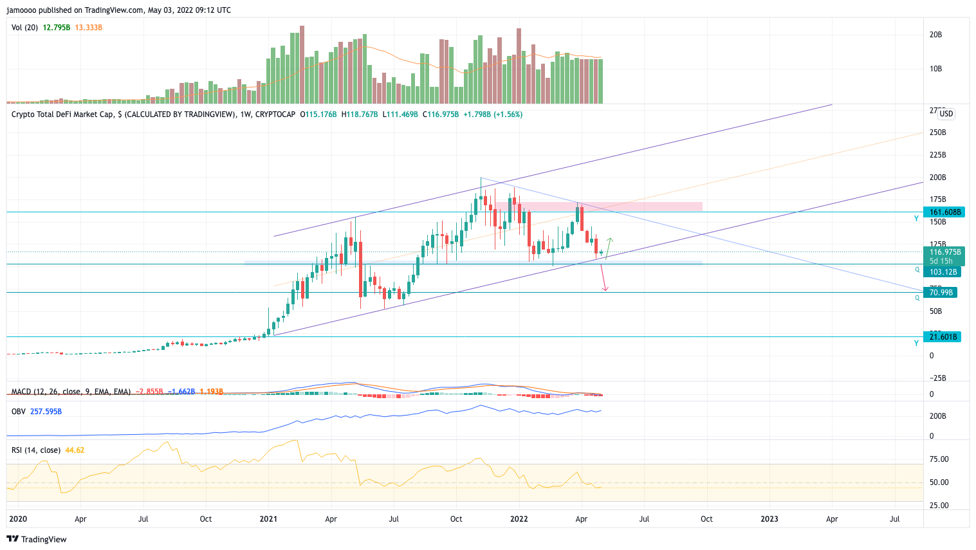Click the OBV value 257.595B
The image size is (976, 550).
(46, 412)
